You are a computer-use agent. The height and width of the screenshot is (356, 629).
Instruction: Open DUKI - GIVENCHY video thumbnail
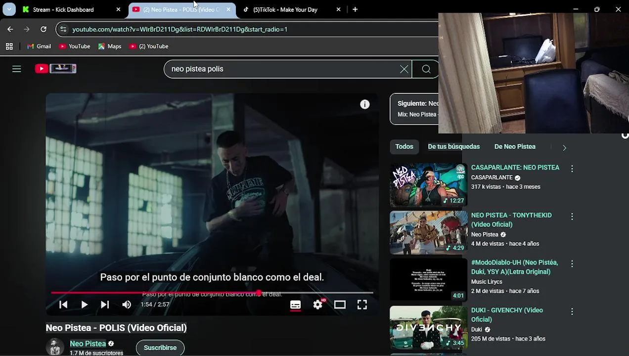tap(428, 327)
